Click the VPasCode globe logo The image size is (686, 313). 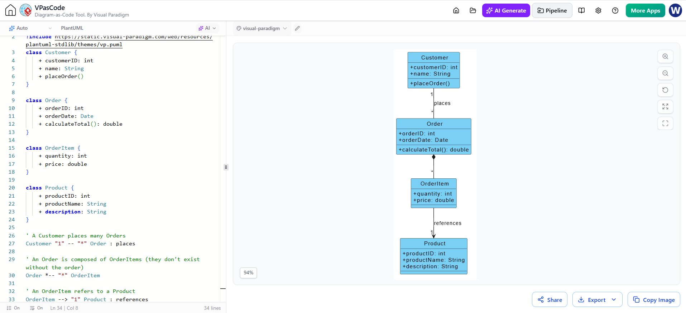pyautogui.click(x=26, y=10)
